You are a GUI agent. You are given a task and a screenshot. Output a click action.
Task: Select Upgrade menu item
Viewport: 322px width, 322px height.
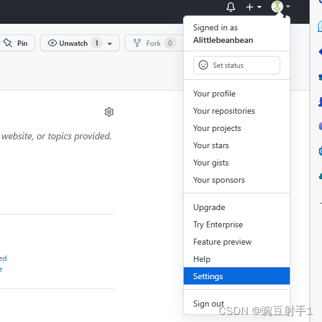(236, 207)
